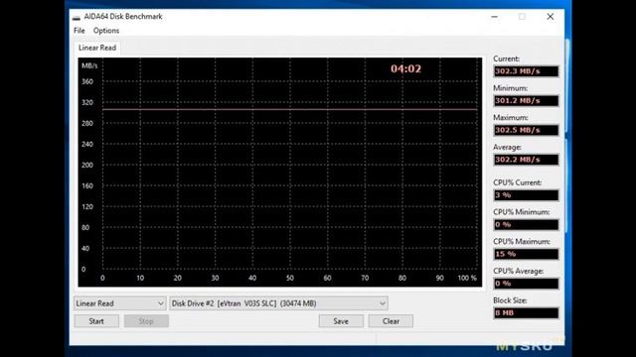The width and height of the screenshot is (636, 357).
Task: Click the Minimum speed value 301.2 MB/s
Action: pos(526,101)
